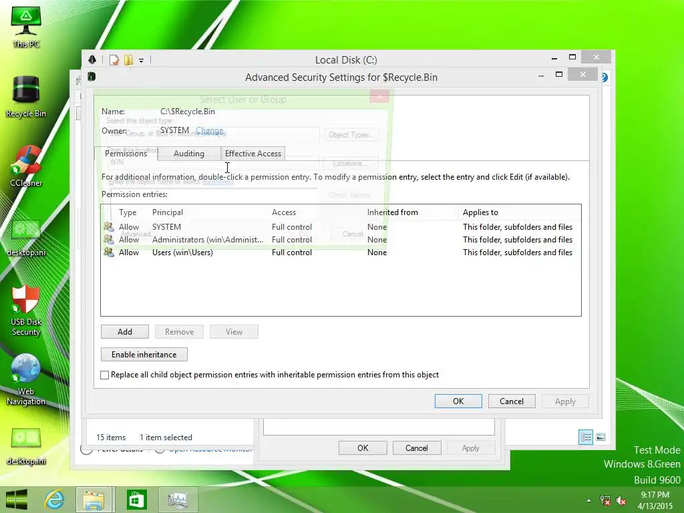Select the Administrators permission entry
The image size is (684, 513).
tap(340, 240)
